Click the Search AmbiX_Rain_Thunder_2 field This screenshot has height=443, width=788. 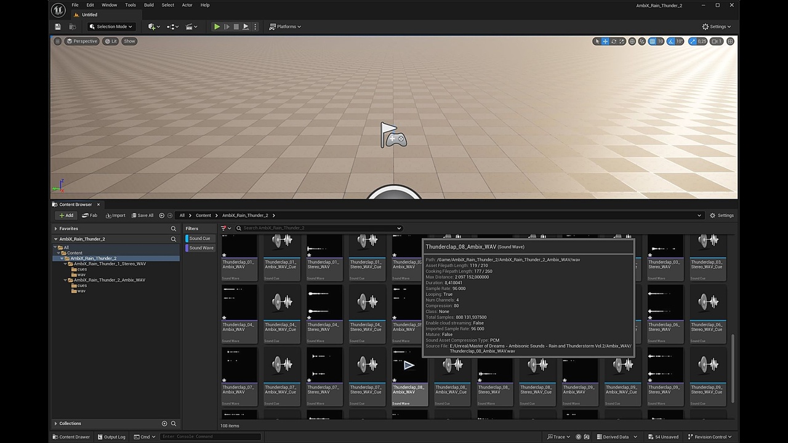pos(319,228)
